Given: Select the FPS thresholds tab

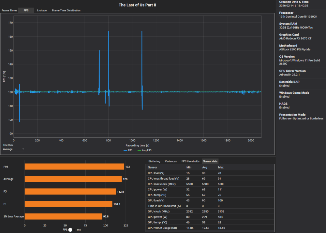Looking at the screenshot, I should point(190,161).
